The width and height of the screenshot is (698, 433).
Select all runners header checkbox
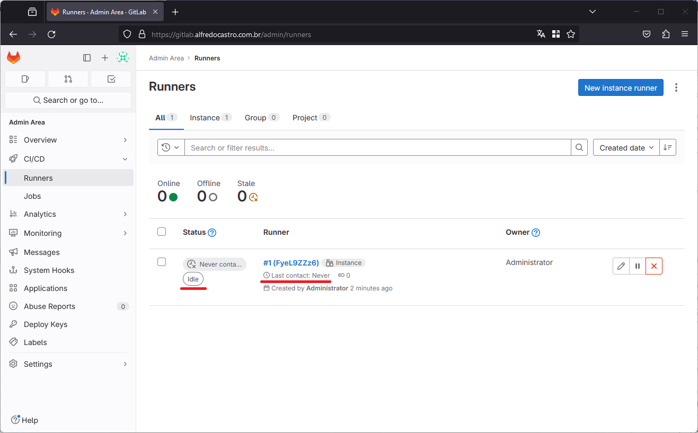click(162, 232)
